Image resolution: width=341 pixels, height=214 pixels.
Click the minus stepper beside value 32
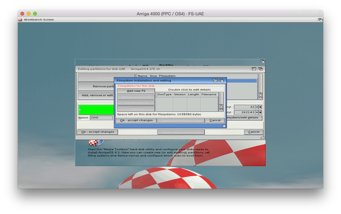257,107
